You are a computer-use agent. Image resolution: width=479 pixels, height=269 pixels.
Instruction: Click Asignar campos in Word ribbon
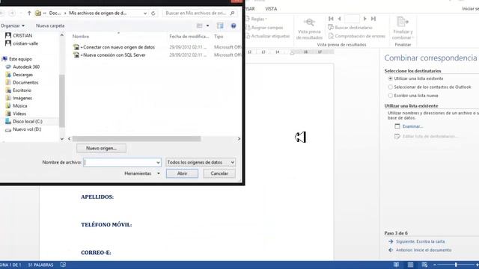coord(264,28)
